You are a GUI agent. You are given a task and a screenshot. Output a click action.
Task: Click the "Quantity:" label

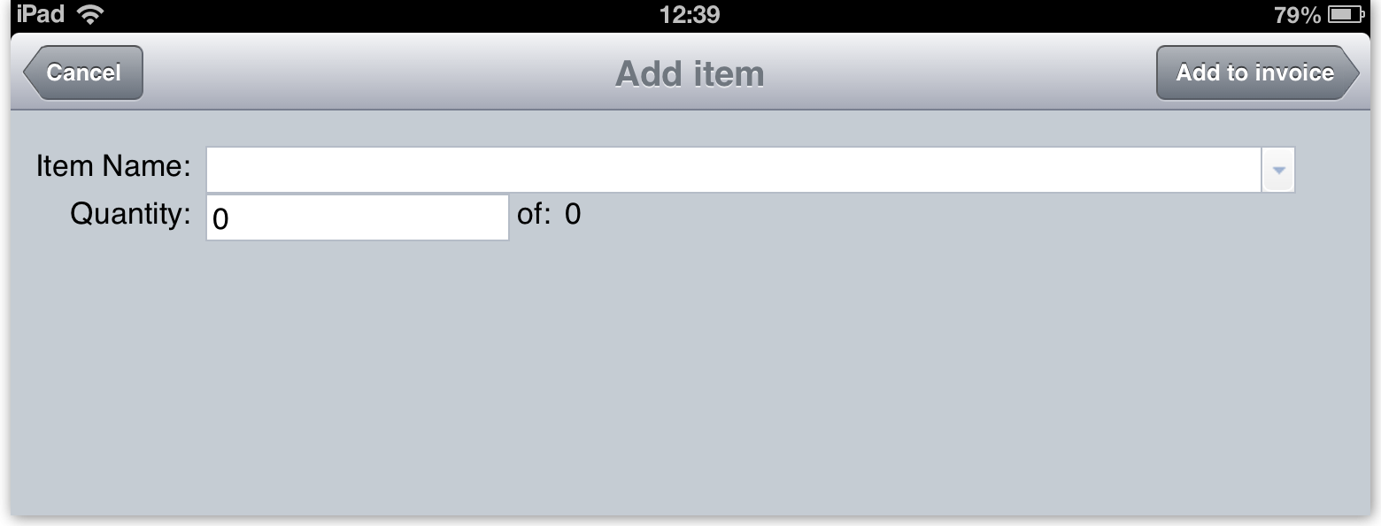[x=130, y=214]
